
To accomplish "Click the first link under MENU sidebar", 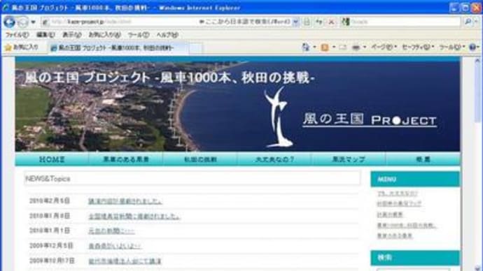I will (x=398, y=193).
